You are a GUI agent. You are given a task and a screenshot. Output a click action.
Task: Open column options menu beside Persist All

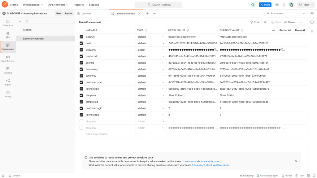click(274, 30)
